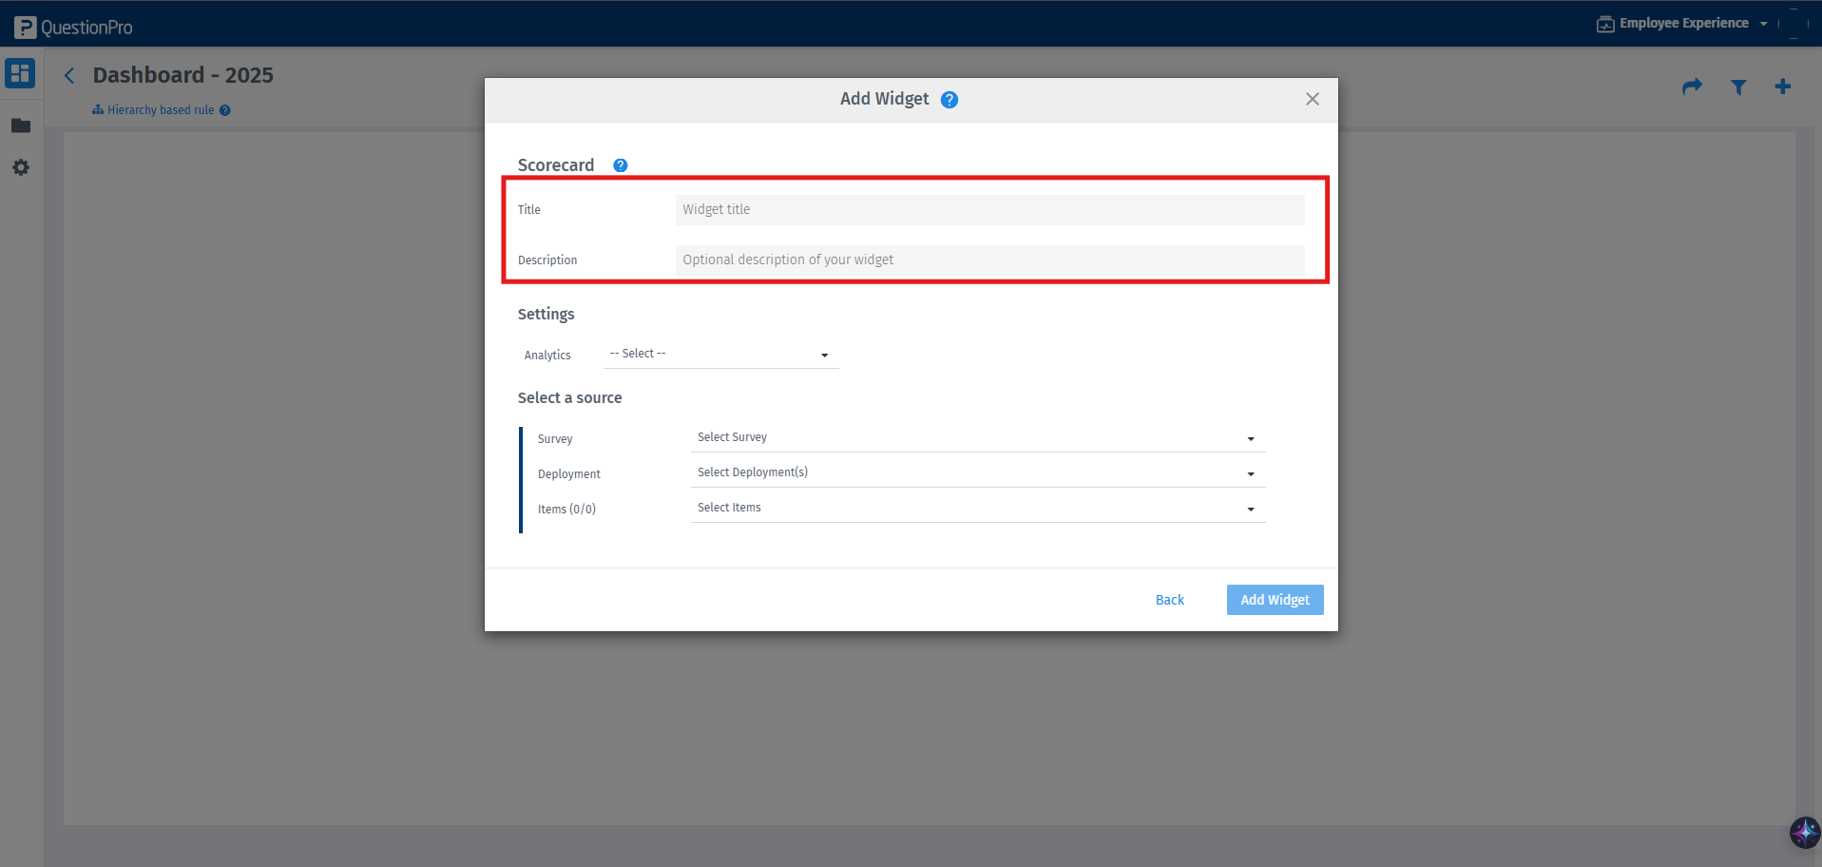
Task: Click the QuestionPro logo icon
Action: 24,26
